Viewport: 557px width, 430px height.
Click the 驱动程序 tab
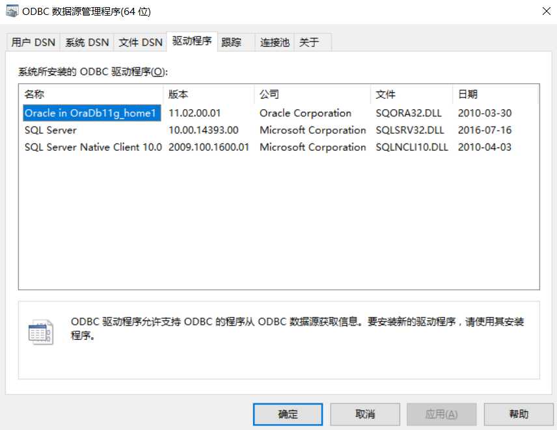coord(192,41)
